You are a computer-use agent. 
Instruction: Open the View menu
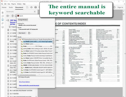point(9,4)
